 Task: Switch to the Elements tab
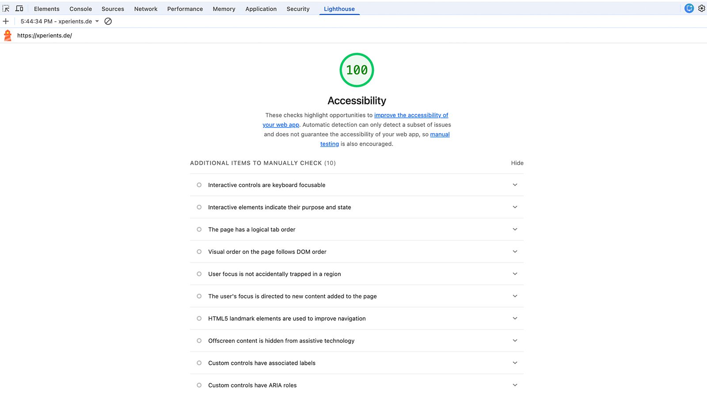click(47, 9)
